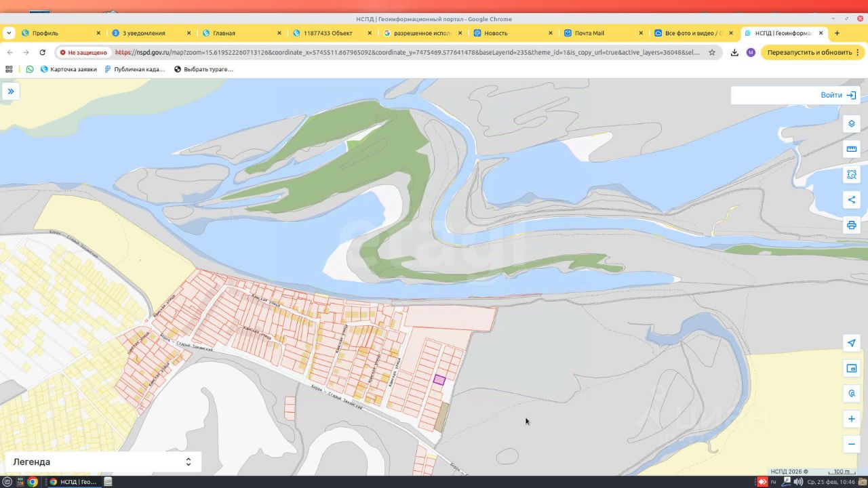
Task: Switch to the разрешенное испол... tab
Action: pos(422,33)
